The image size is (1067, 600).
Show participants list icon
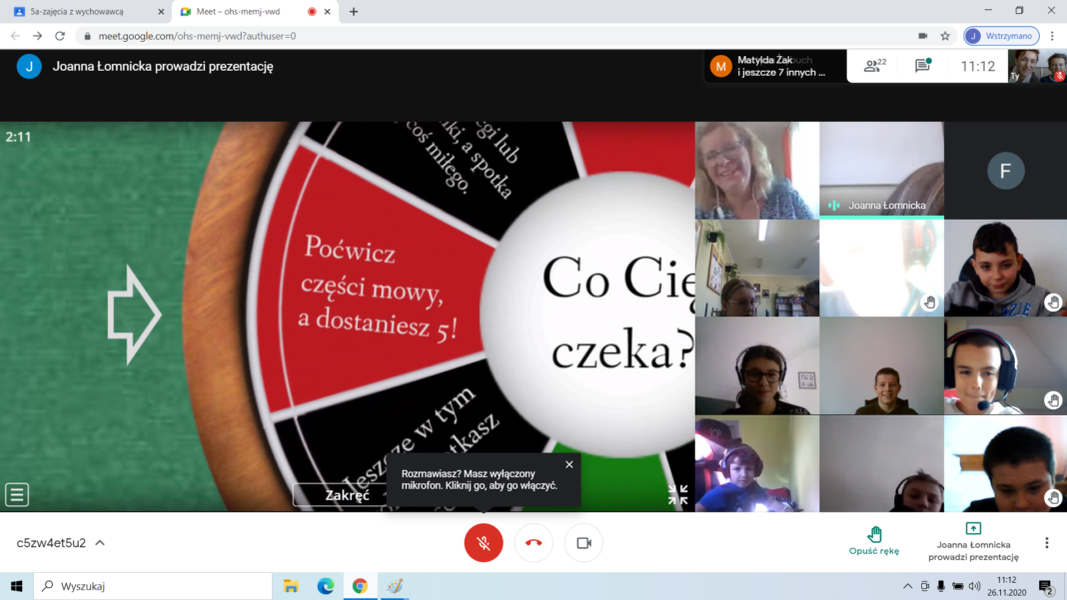pyautogui.click(x=874, y=66)
